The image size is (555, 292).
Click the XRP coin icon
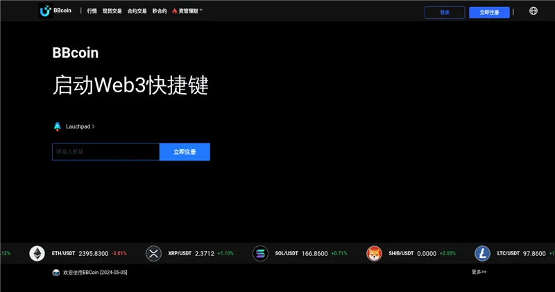point(153,253)
